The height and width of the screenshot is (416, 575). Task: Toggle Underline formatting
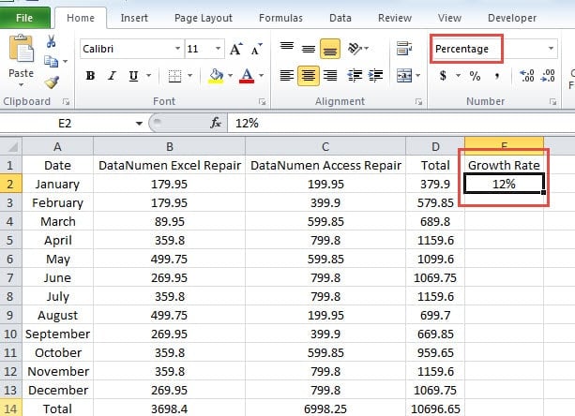(133, 76)
